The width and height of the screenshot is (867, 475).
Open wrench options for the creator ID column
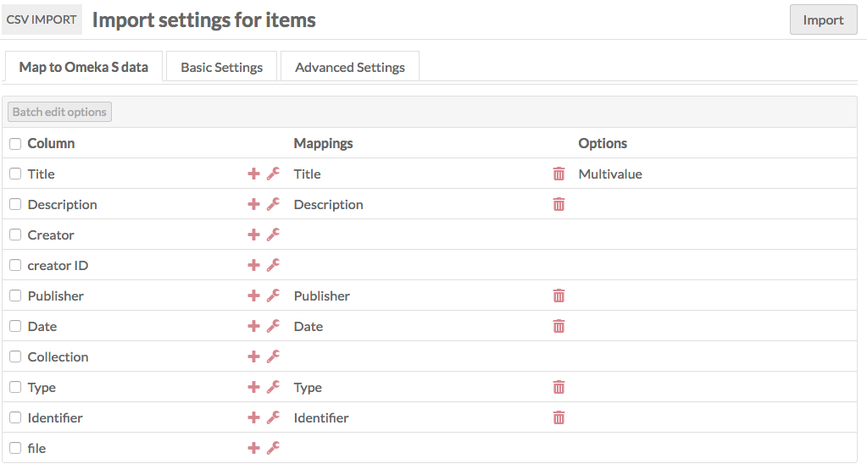point(273,265)
